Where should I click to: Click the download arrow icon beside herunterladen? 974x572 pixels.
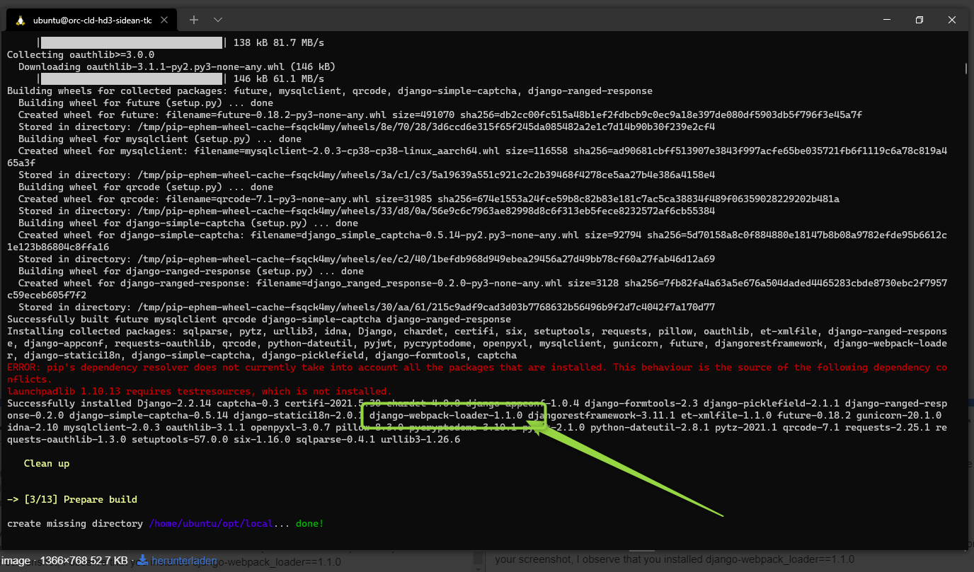coord(142,561)
